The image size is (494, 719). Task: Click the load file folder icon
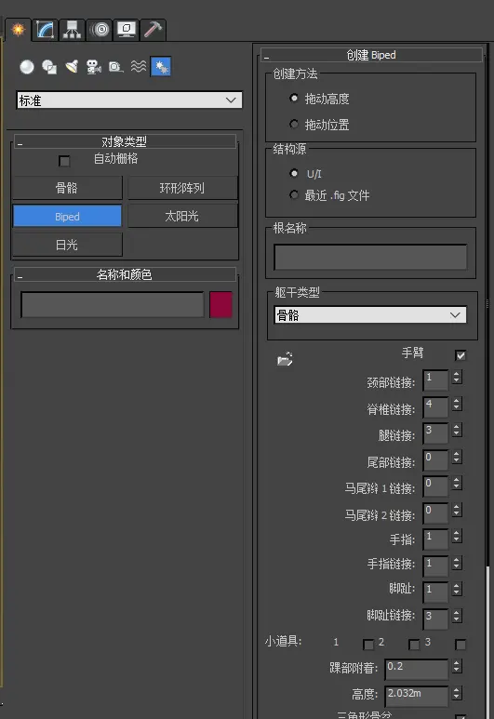(x=285, y=359)
